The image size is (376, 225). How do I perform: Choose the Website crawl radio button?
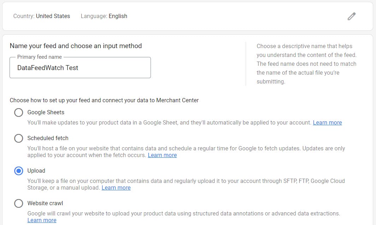[x=19, y=203]
